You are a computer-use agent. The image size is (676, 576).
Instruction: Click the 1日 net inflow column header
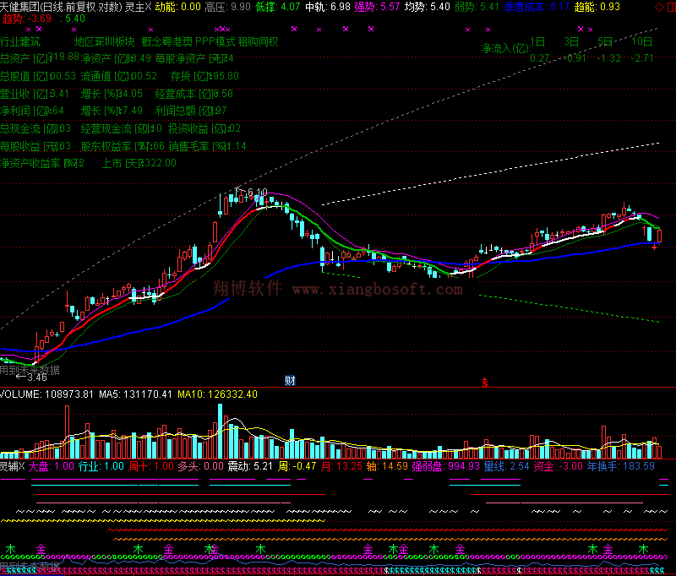click(x=537, y=41)
